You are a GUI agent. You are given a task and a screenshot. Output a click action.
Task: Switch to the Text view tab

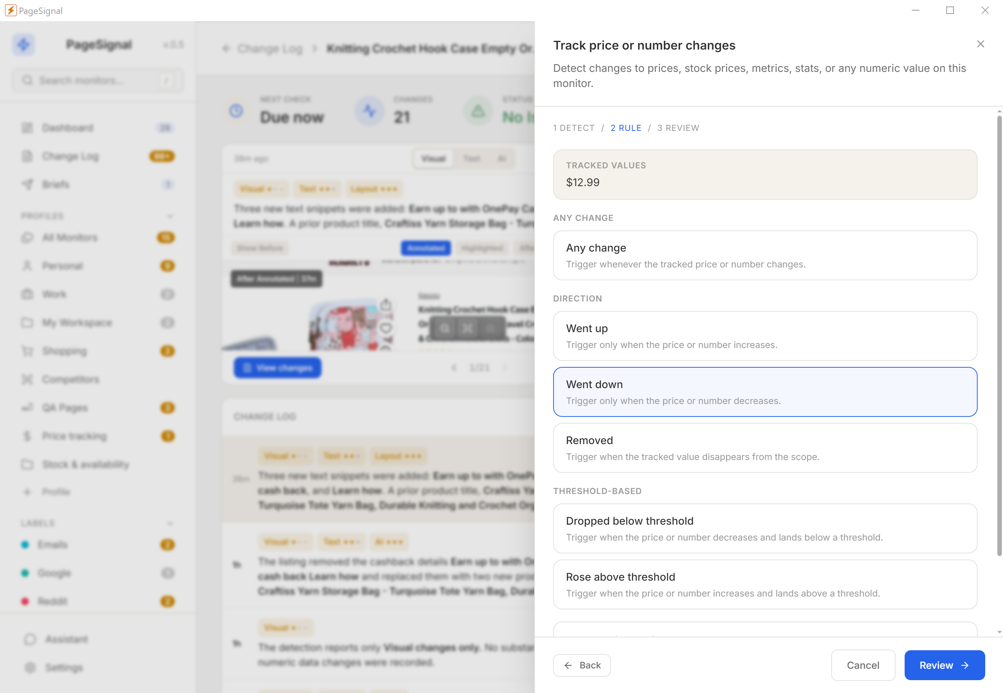pyautogui.click(x=472, y=159)
